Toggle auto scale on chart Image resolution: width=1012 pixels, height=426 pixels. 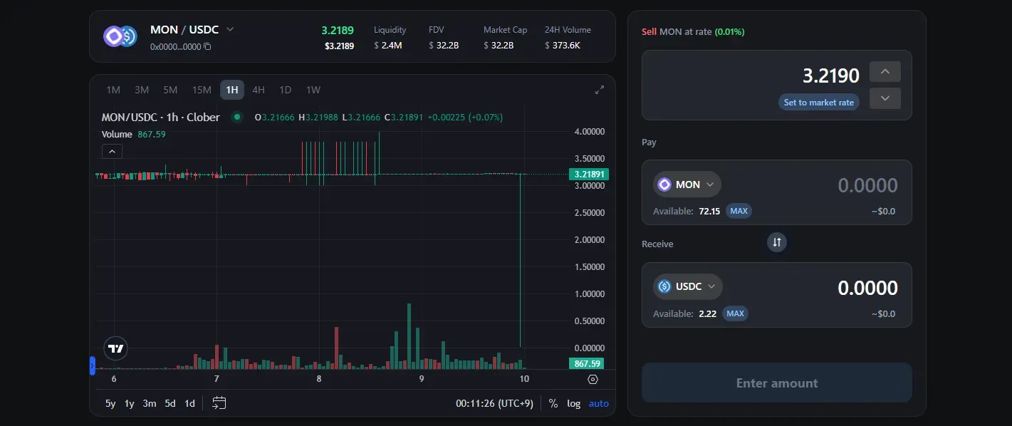(598, 403)
